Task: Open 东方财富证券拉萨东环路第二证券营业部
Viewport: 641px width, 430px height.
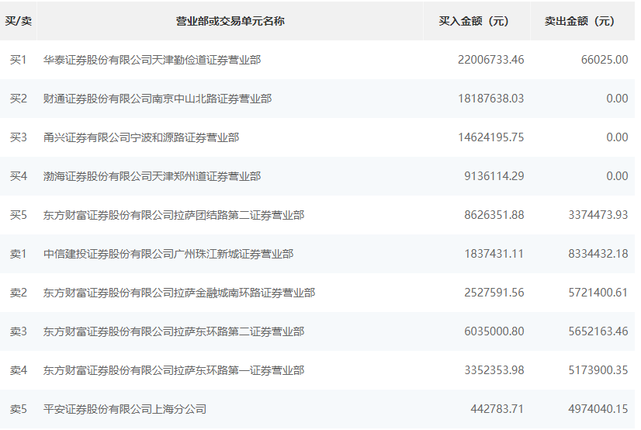Action: [x=174, y=331]
